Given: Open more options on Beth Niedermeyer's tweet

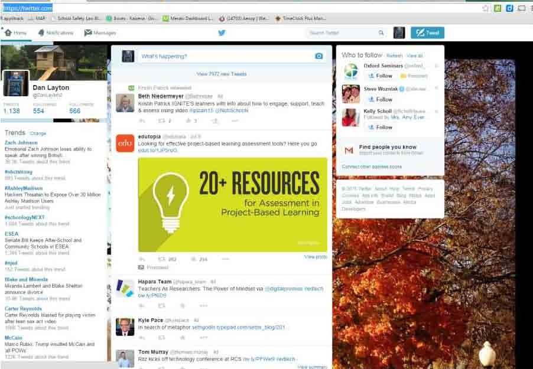Looking at the screenshot, I should click(x=235, y=120).
